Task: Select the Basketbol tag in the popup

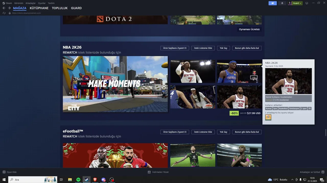Action: click(283, 109)
